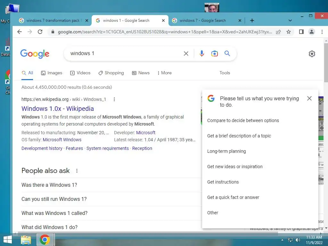The image size is (328, 246).
Task: Choose 'Get new ideas or inspiration'
Action: 235,167
